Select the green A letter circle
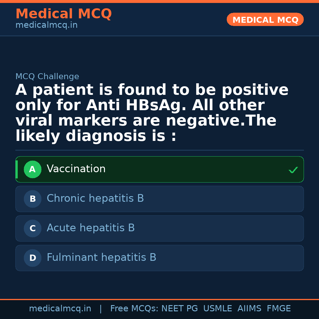The width and height of the screenshot is (319, 319). tap(32, 170)
